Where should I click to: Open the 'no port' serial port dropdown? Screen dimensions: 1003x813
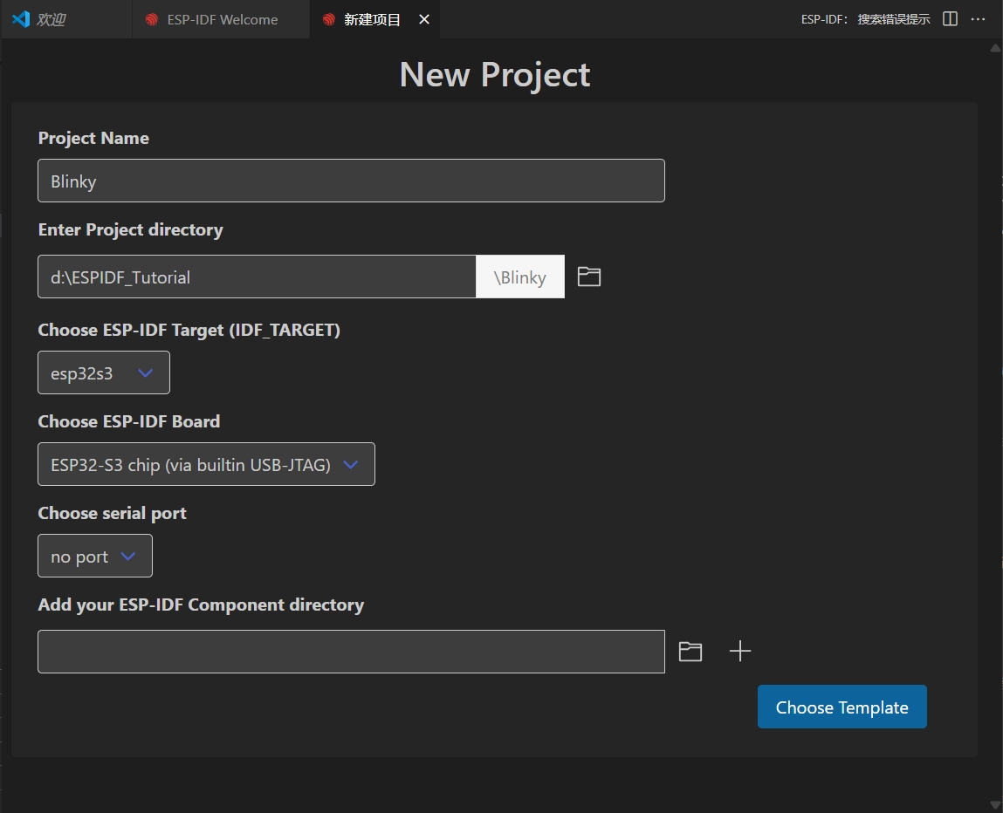[95, 557]
